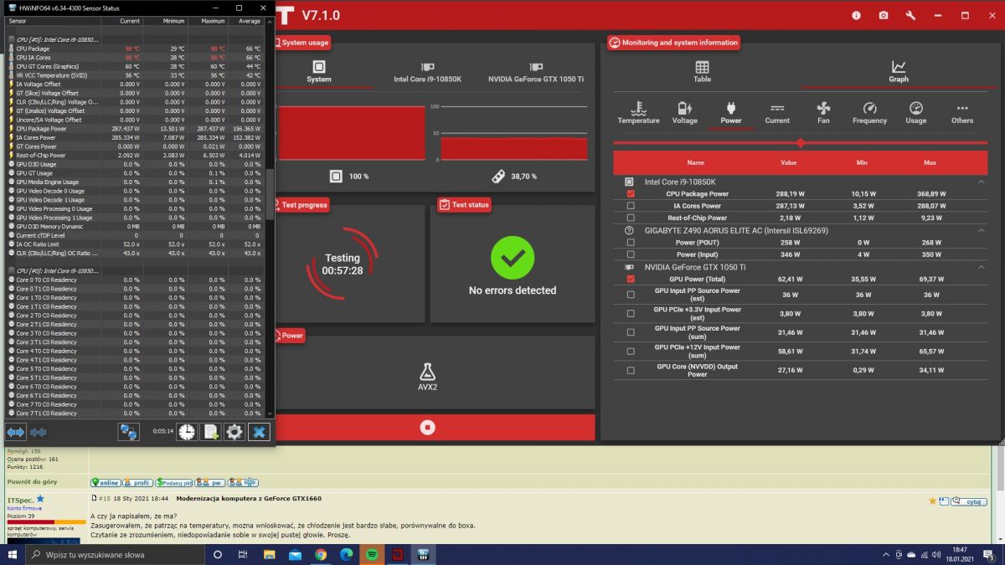
Task: Check Rest-of-Chip Power checkbox
Action: [630, 218]
